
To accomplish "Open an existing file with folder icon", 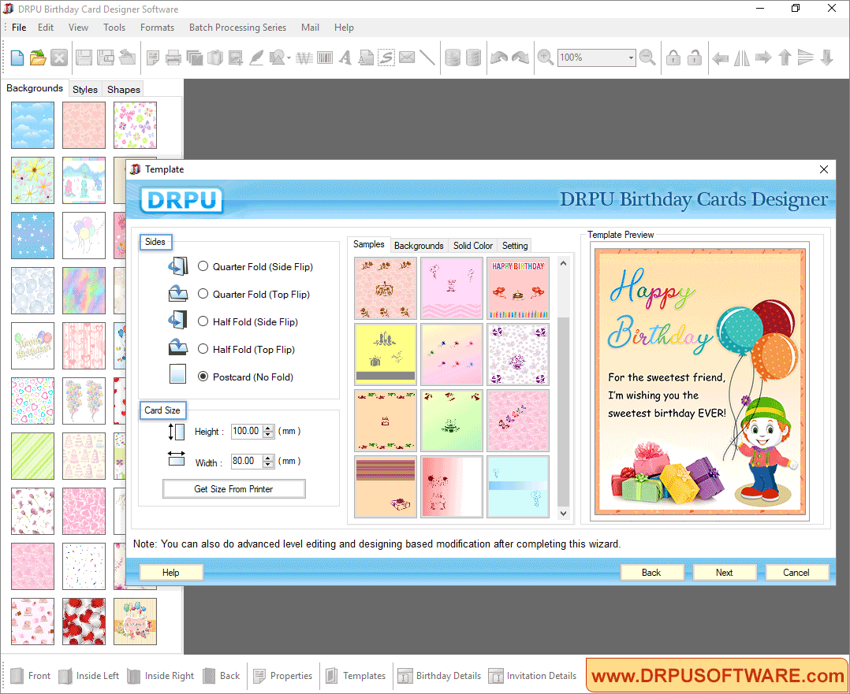I will pos(38,58).
